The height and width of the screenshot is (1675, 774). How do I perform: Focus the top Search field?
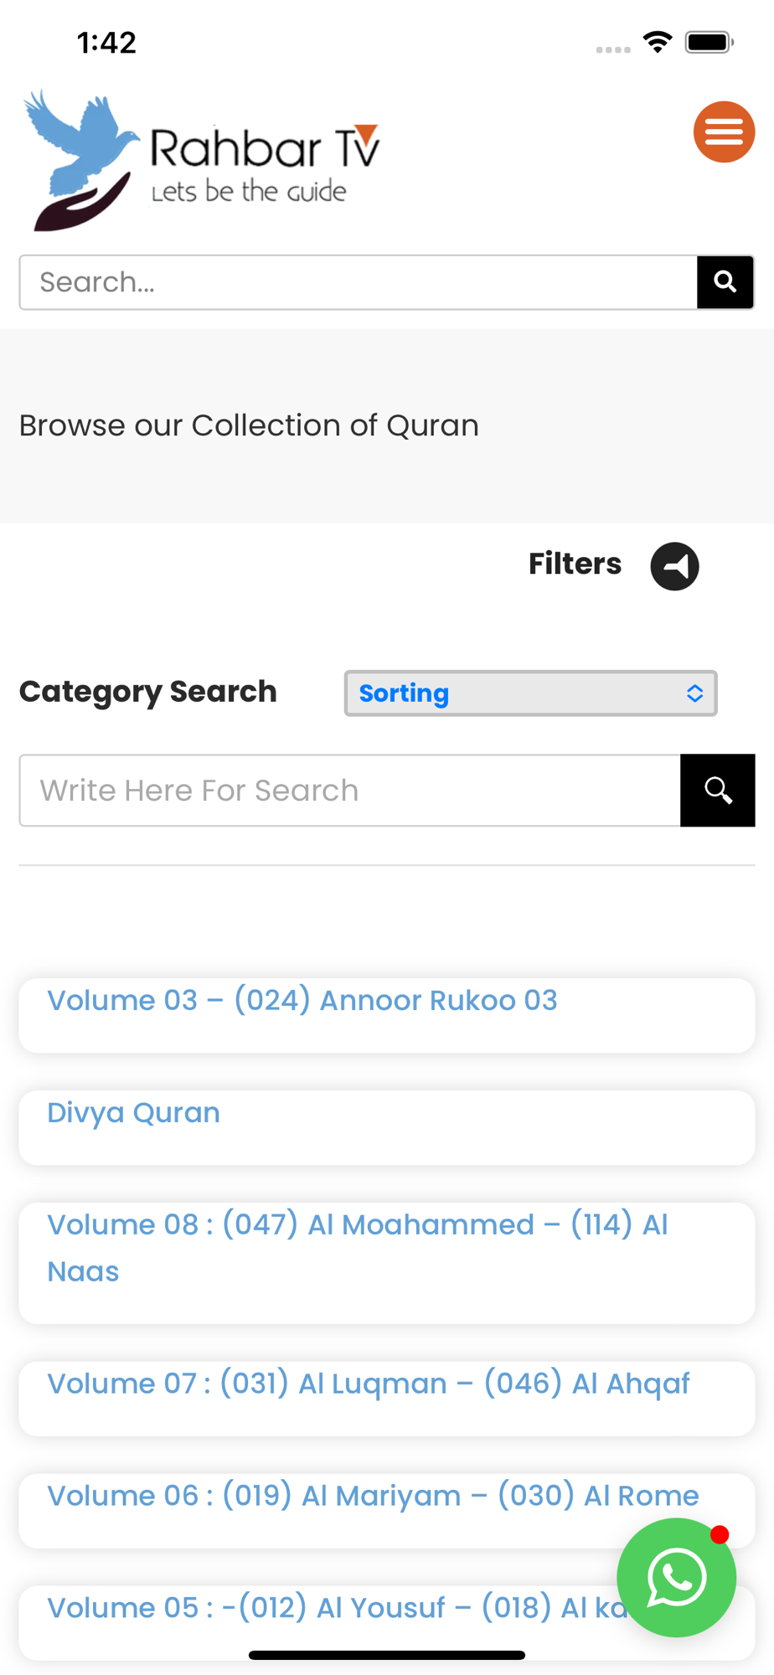click(359, 282)
